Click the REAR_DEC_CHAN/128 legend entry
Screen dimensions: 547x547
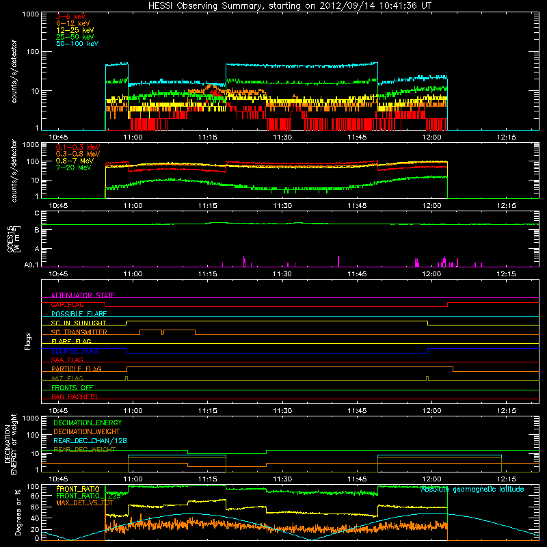click(90, 440)
